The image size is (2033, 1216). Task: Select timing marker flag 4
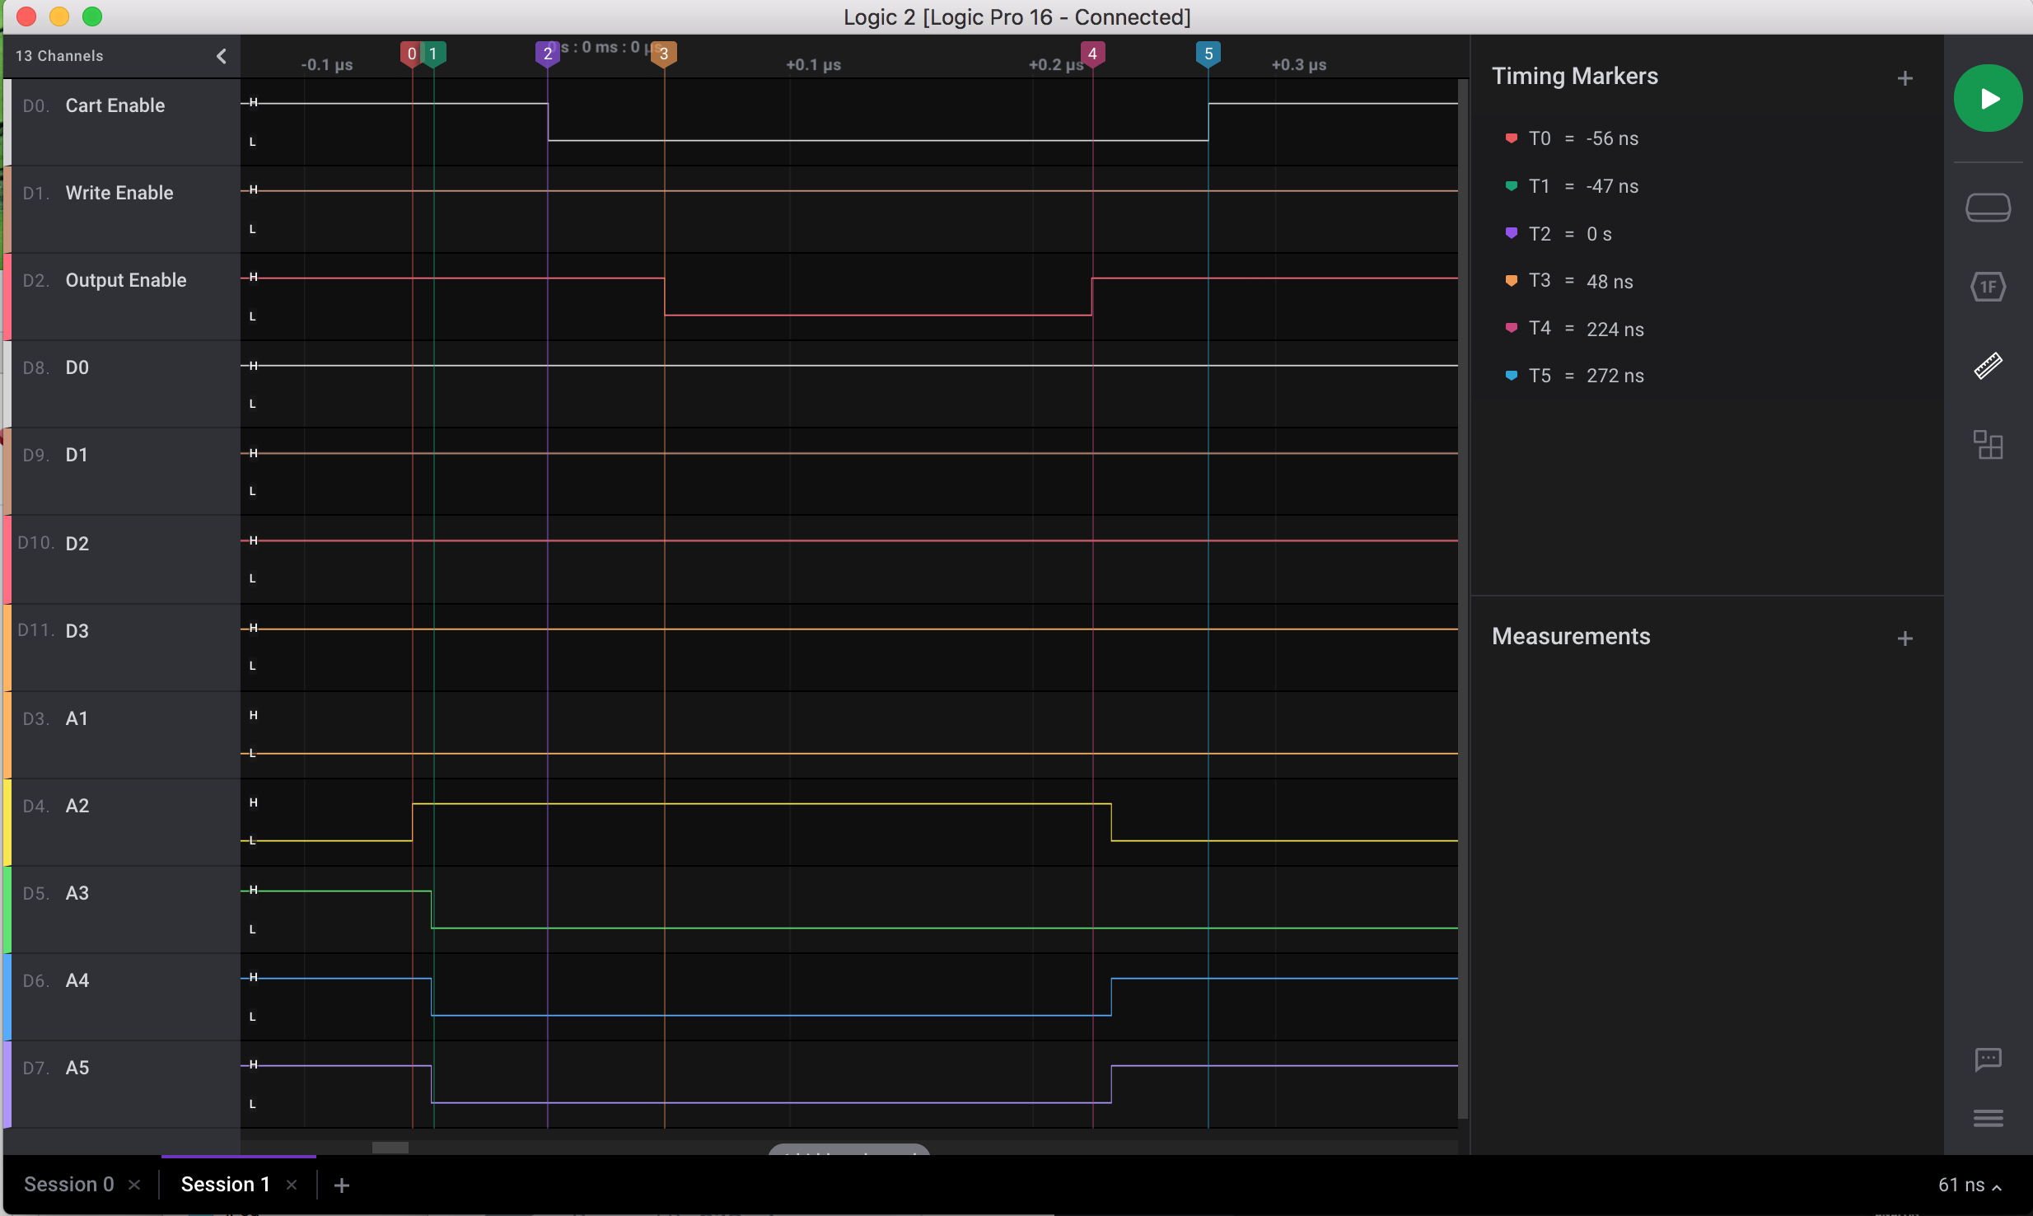pyautogui.click(x=1092, y=54)
